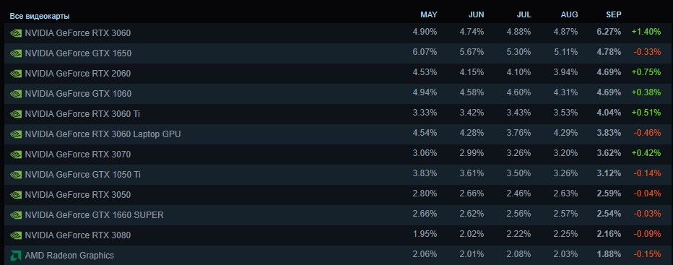Click the NVIDIA logo beside GTX 1660 SUPER
This screenshot has height=265, width=673.
coord(16,214)
